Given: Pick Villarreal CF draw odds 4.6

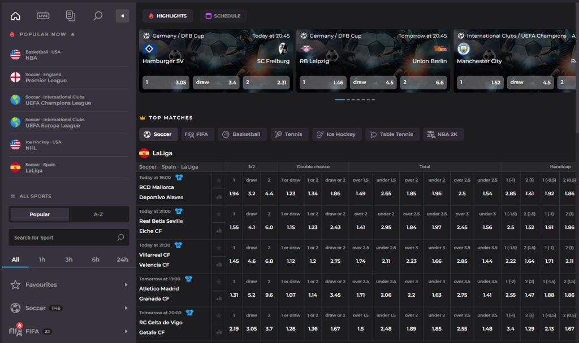Looking at the screenshot, I should (252, 261).
